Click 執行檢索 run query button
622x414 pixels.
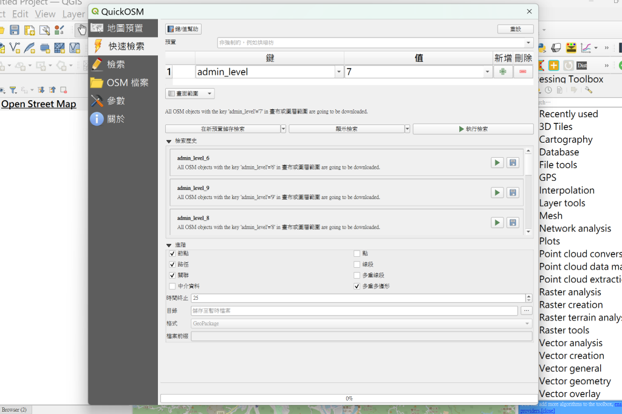[473, 129]
